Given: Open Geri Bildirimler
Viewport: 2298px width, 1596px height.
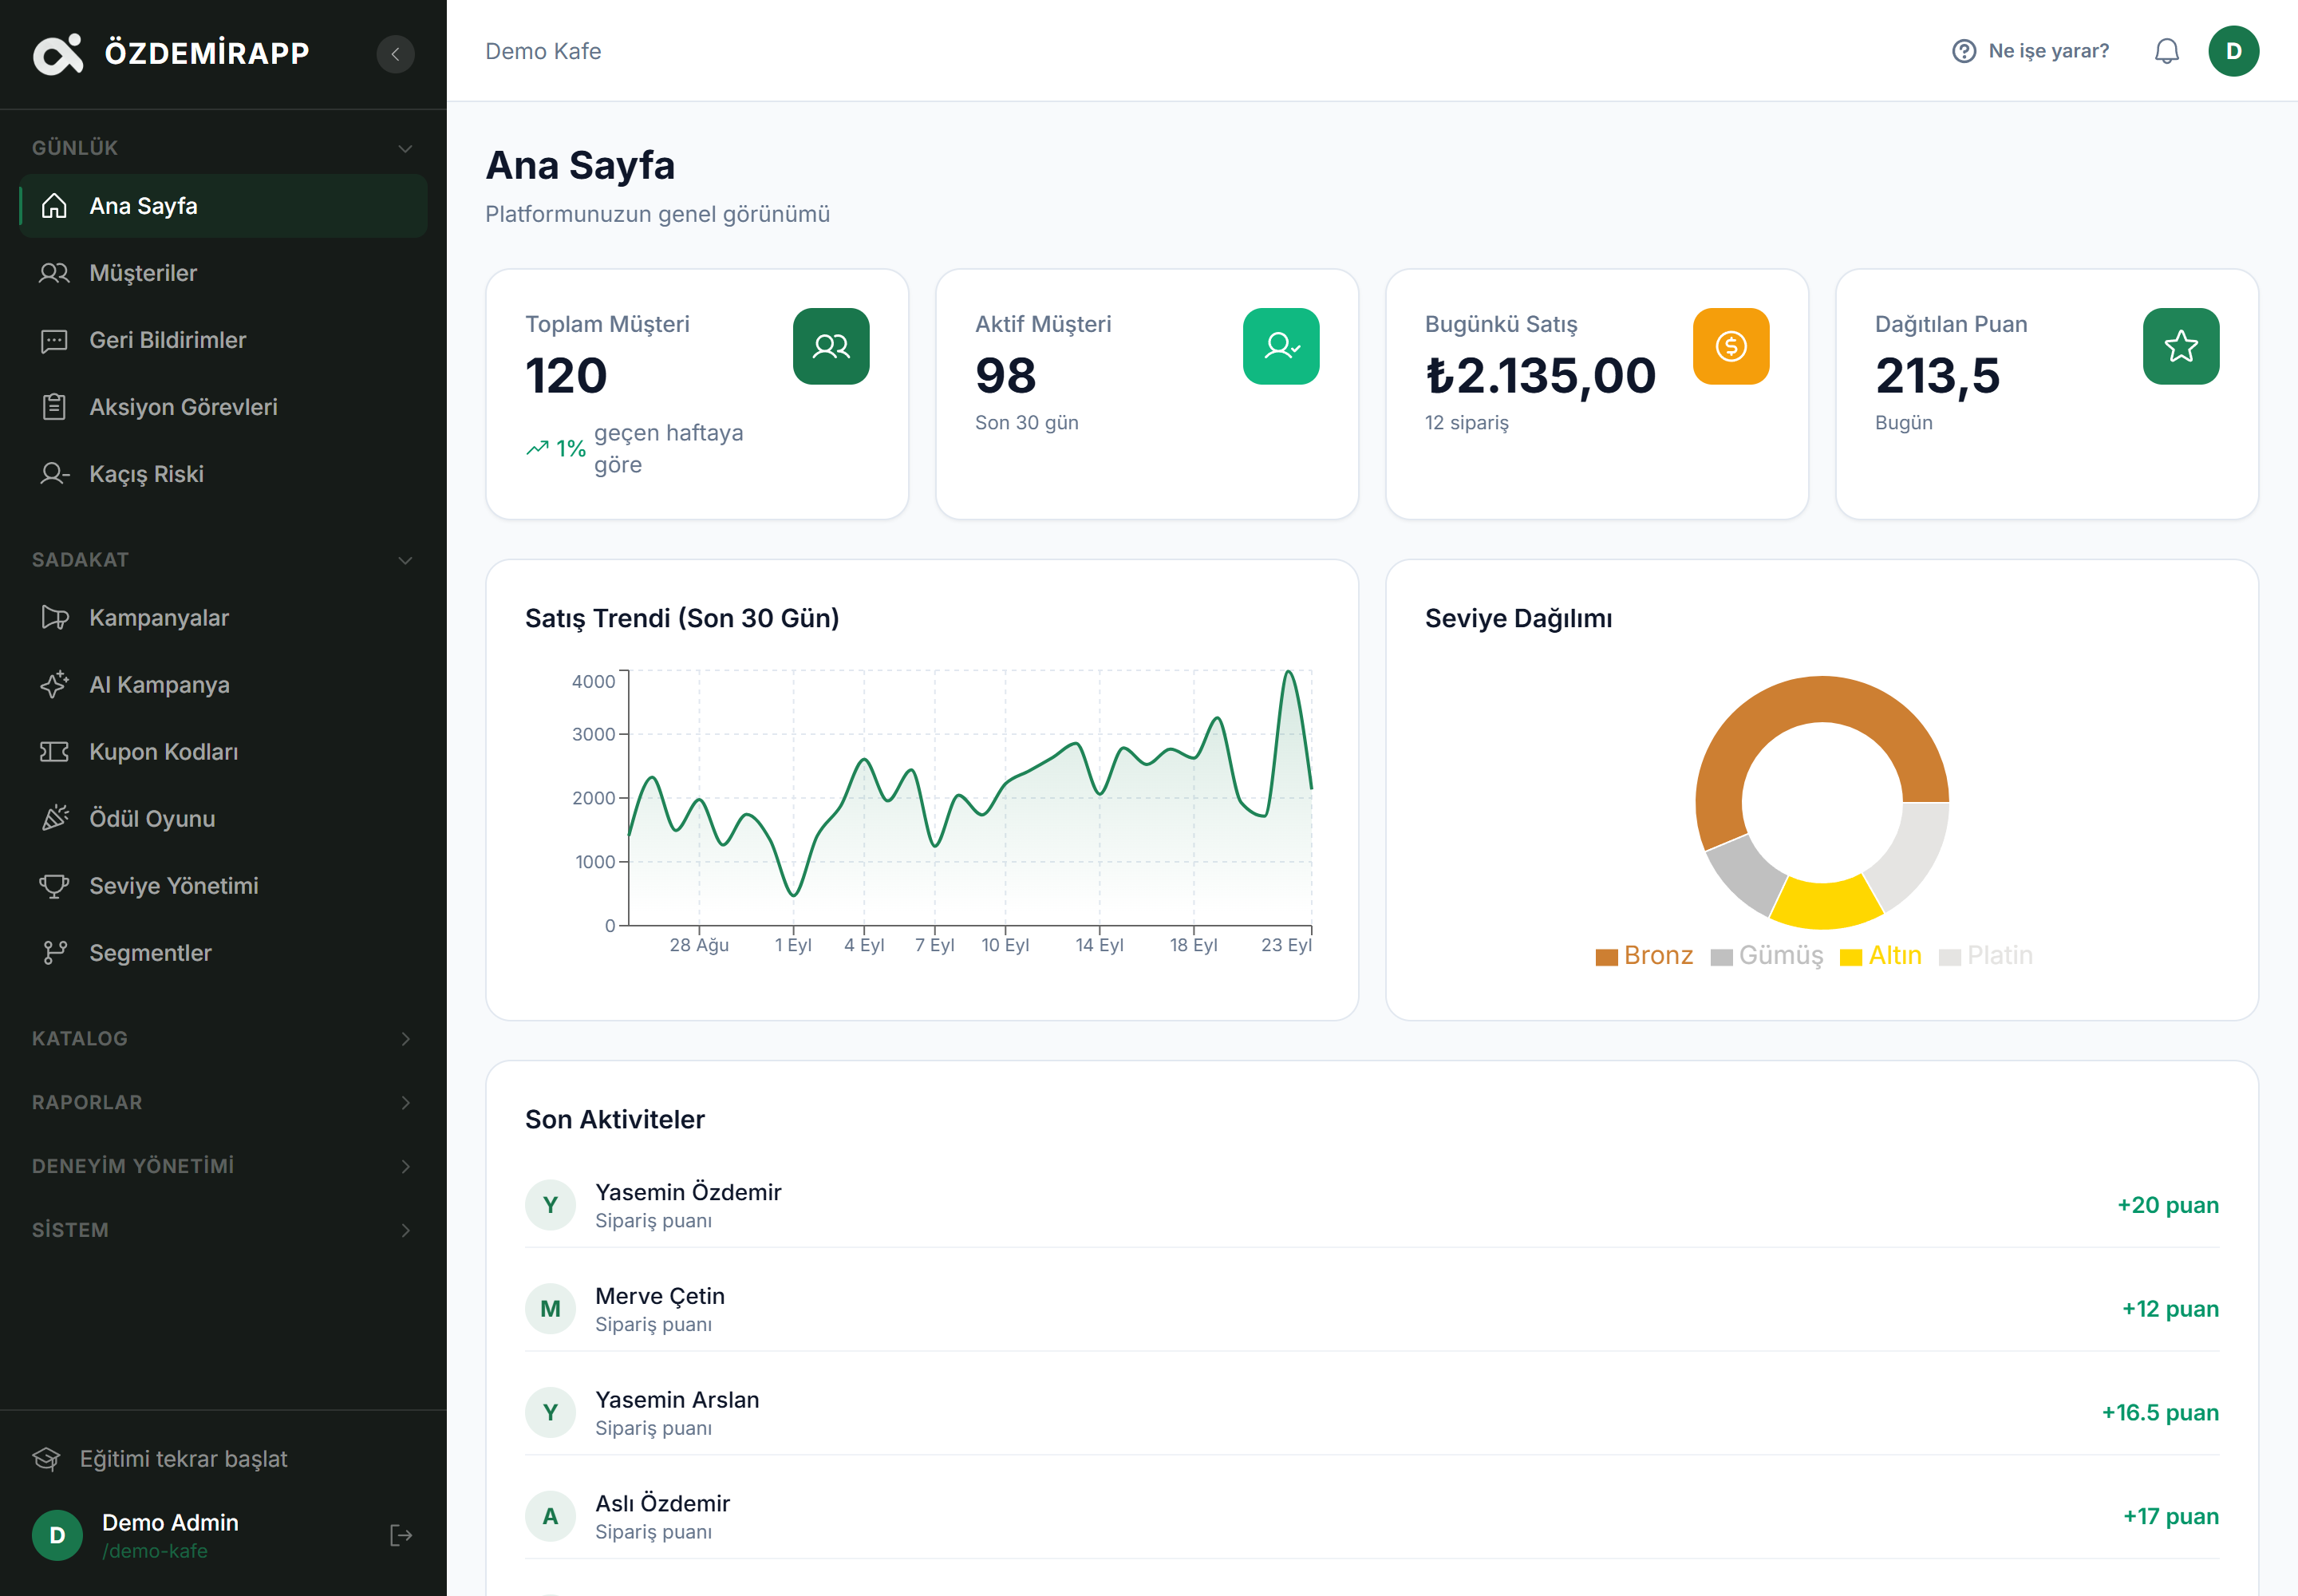Looking at the screenshot, I should (223, 340).
